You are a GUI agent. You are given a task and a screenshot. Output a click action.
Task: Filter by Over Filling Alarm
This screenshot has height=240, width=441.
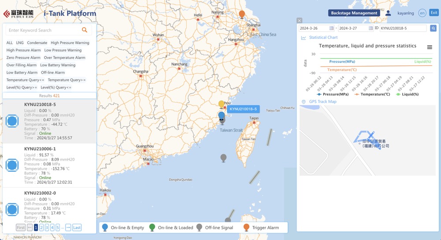tap(21, 65)
